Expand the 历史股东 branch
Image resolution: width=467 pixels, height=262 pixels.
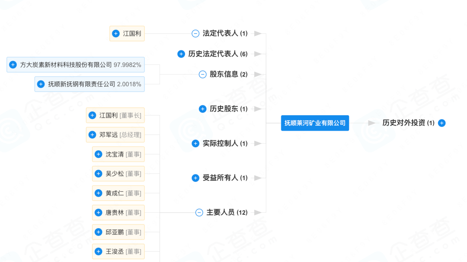(202, 109)
